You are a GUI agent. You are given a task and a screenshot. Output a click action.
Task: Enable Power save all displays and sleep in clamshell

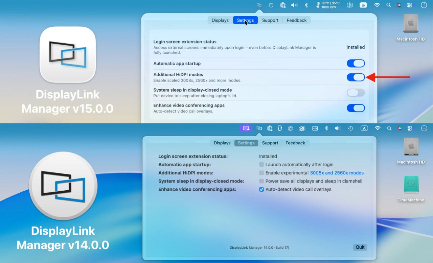coord(261,181)
